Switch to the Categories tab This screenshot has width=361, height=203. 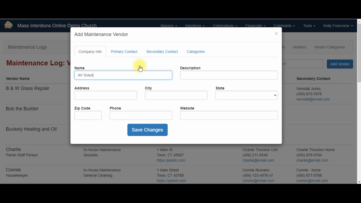pos(196,52)
